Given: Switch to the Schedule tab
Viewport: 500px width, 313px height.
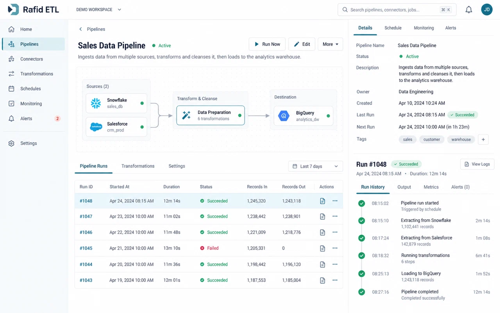Looking at the screenshot, I should click(x=393, y=28).
